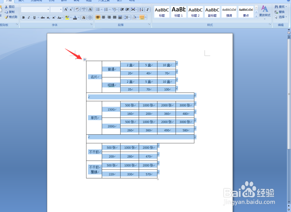This screenshot has height=212, width=291.
Task: Click the Increase Indent icon
Action: 127,10
